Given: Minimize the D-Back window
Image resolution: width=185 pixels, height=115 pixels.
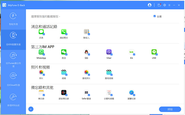Looking at the screenshot, I should pyautogui.click(x=174, y=5).
